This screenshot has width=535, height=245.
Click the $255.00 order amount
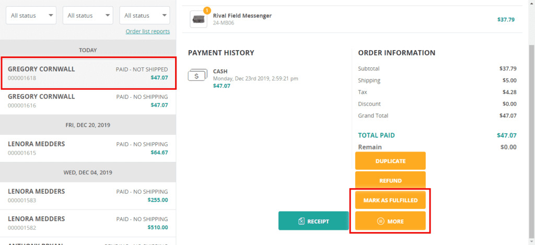coord(158,200)
